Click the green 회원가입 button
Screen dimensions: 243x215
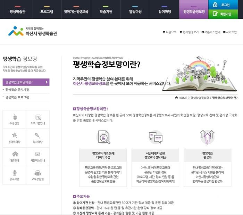click(223, 14)
